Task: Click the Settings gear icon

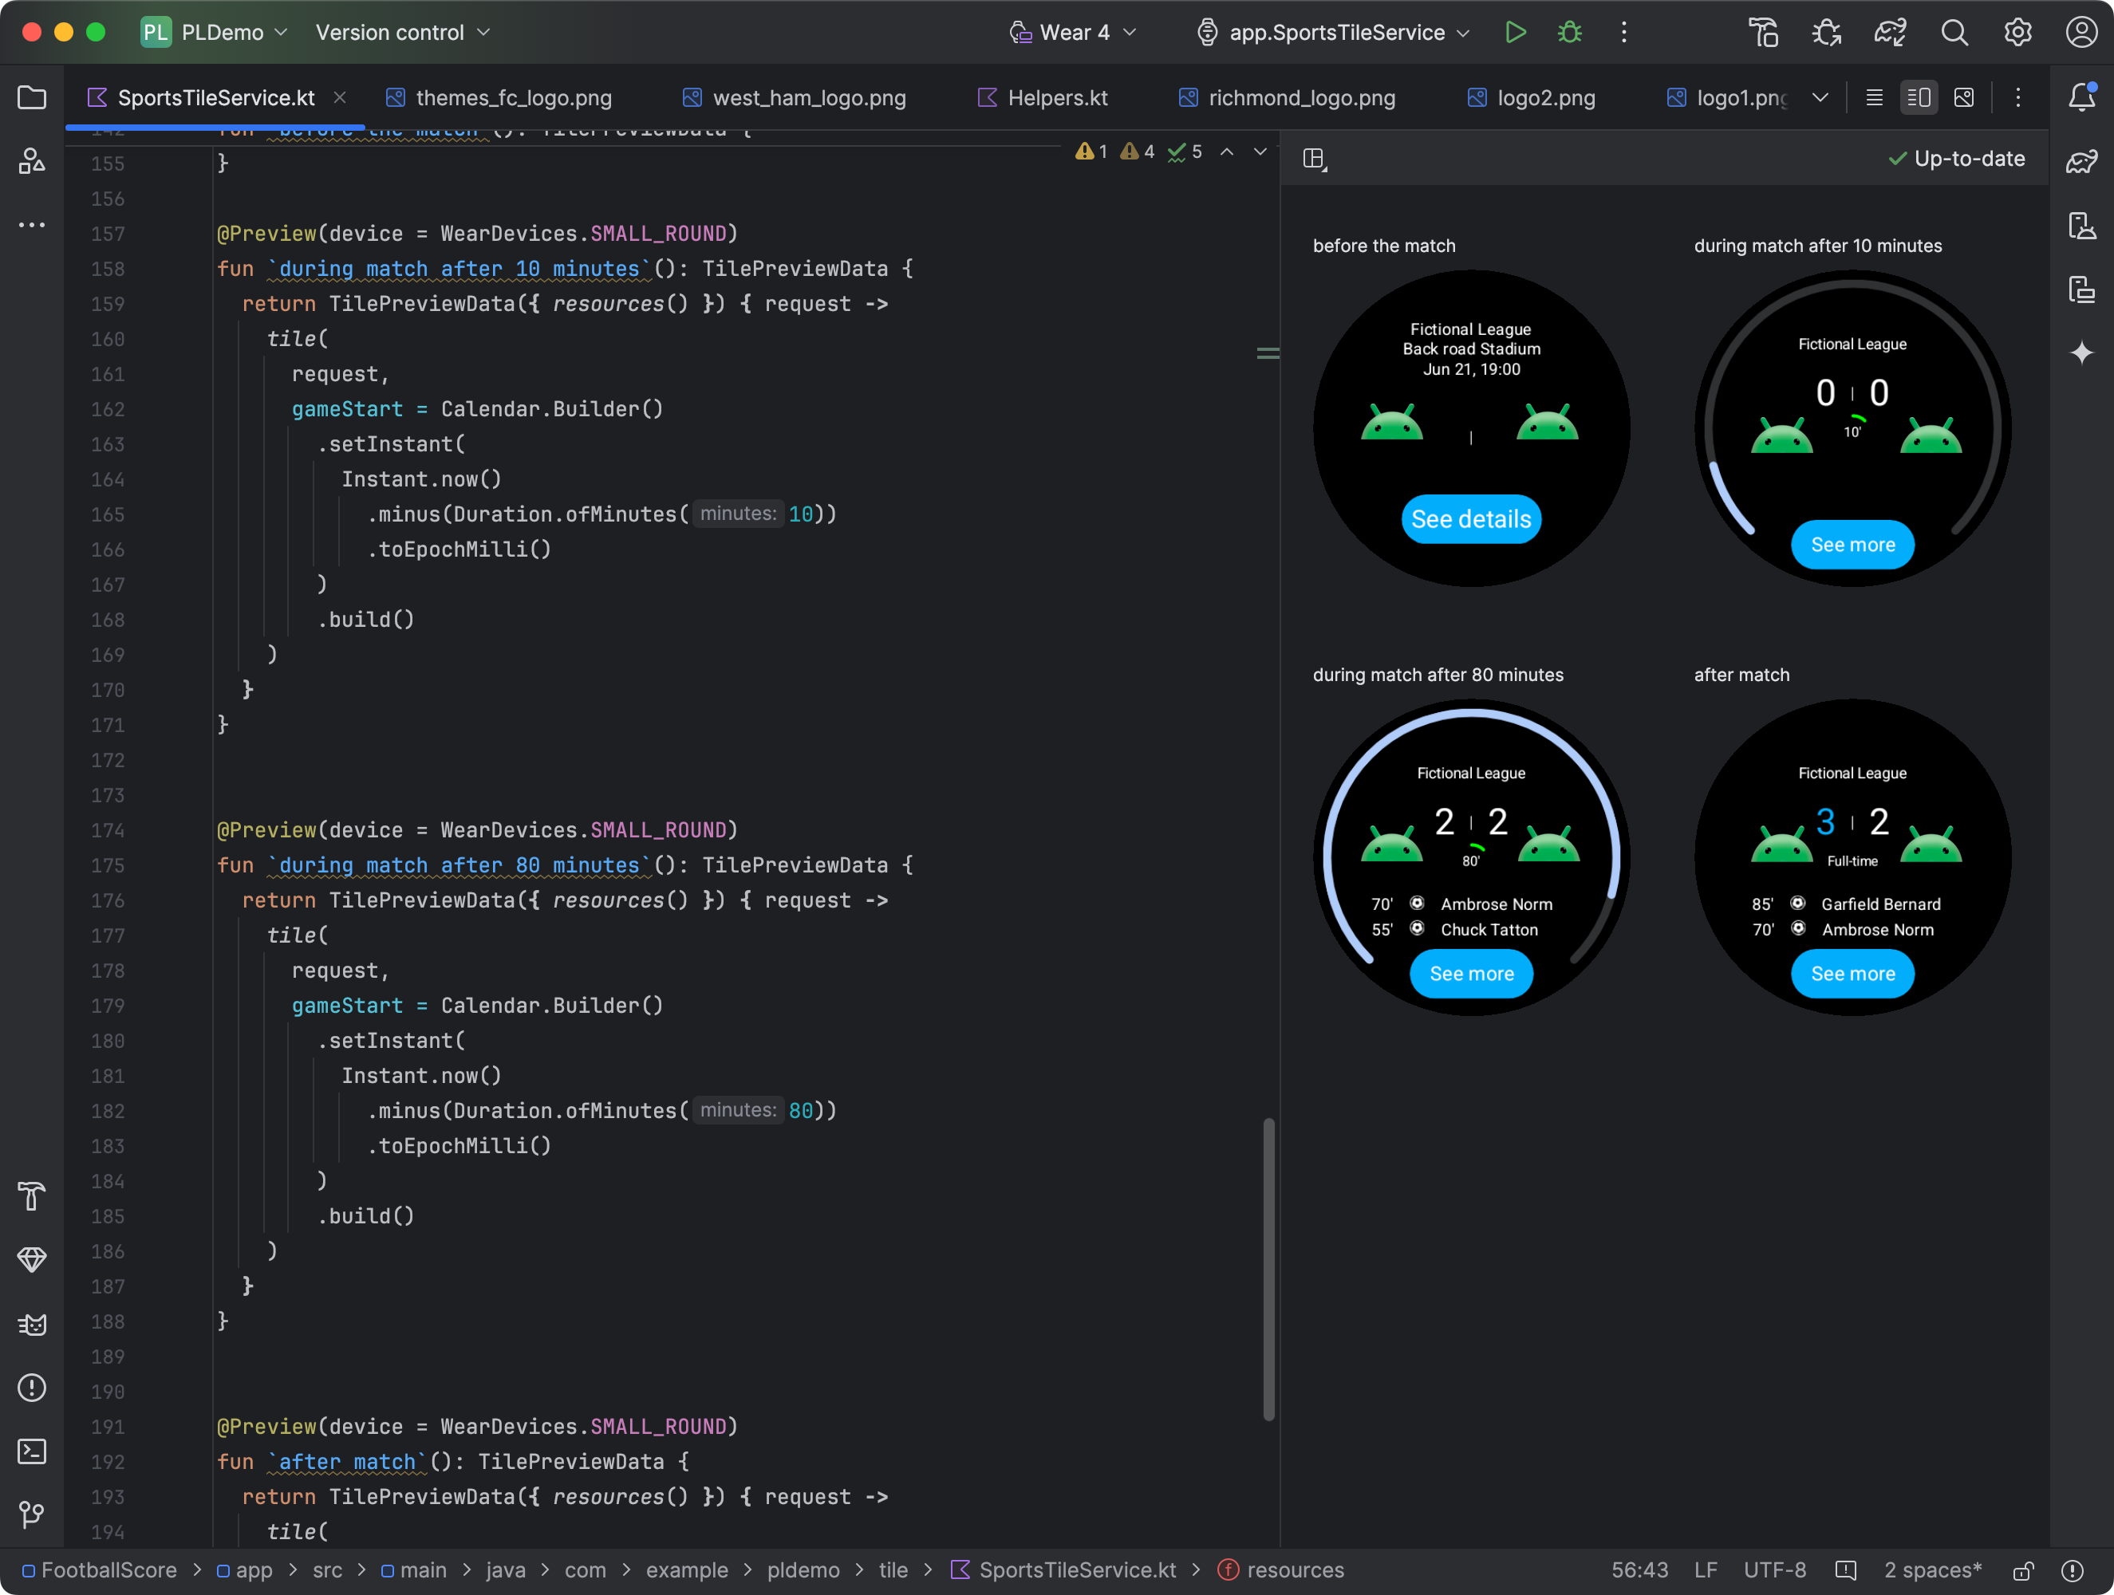Action: tap(2017, 32)
